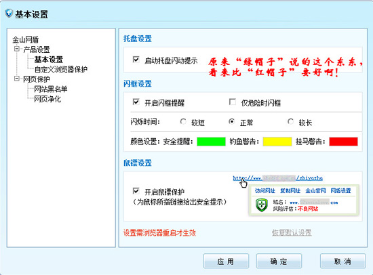Open the green 安全提醒 color swatch
This screenshot has width=373, height=275.
(211, 142)
